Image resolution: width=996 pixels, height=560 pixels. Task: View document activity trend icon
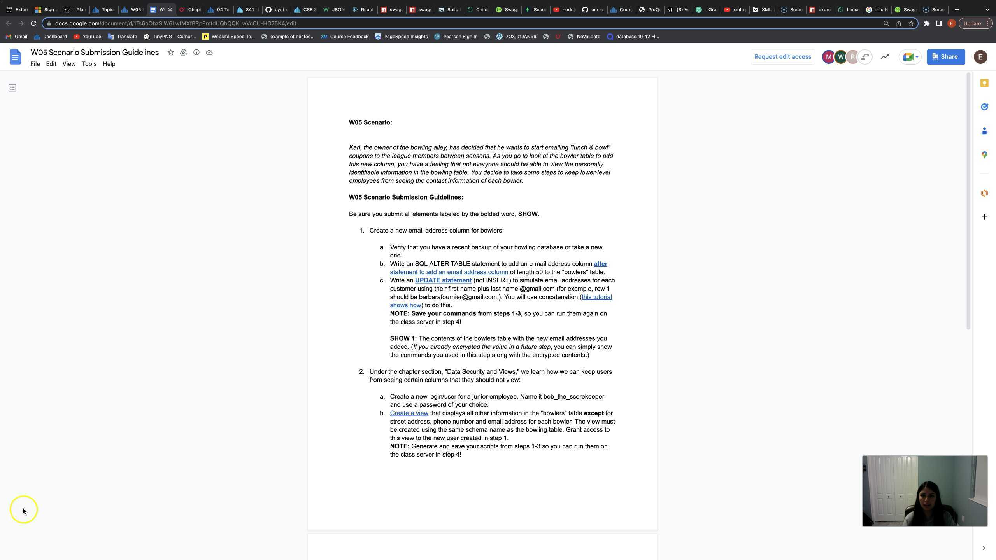885,57
